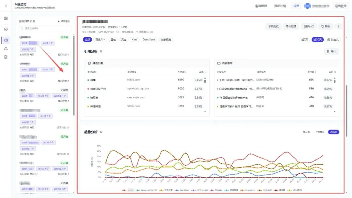This screenshot has width=352, height=198.
Task: Click the 微博 channel row
Action: pyautogui.click(x=145, y=80)
